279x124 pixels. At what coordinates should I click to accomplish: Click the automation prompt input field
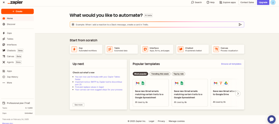157,25
